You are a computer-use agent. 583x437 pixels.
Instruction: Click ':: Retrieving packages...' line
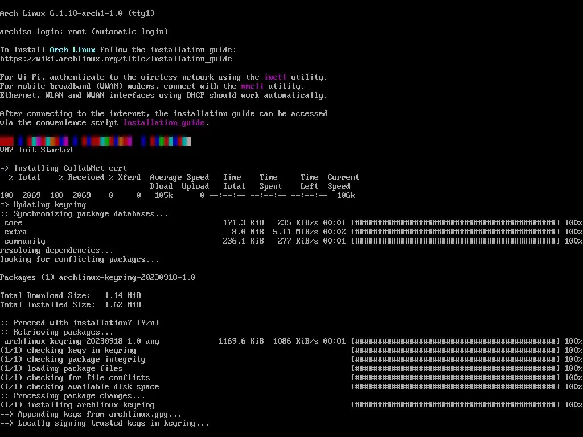pyautogui.click(x=56, y=332)
